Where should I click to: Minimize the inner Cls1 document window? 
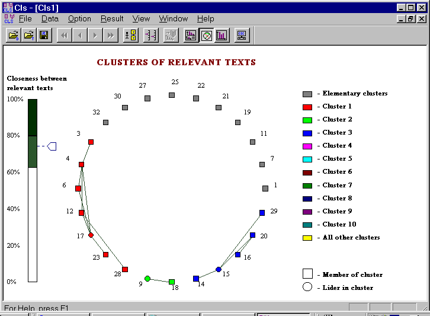pos(401,18)
